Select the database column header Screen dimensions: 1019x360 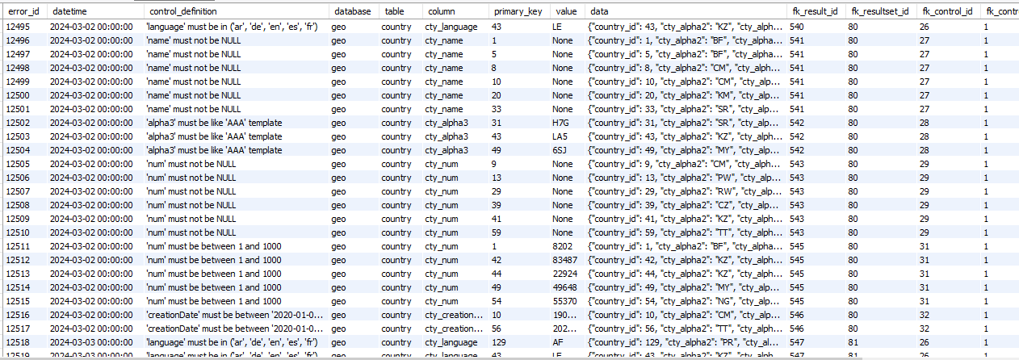coord(354,12)
